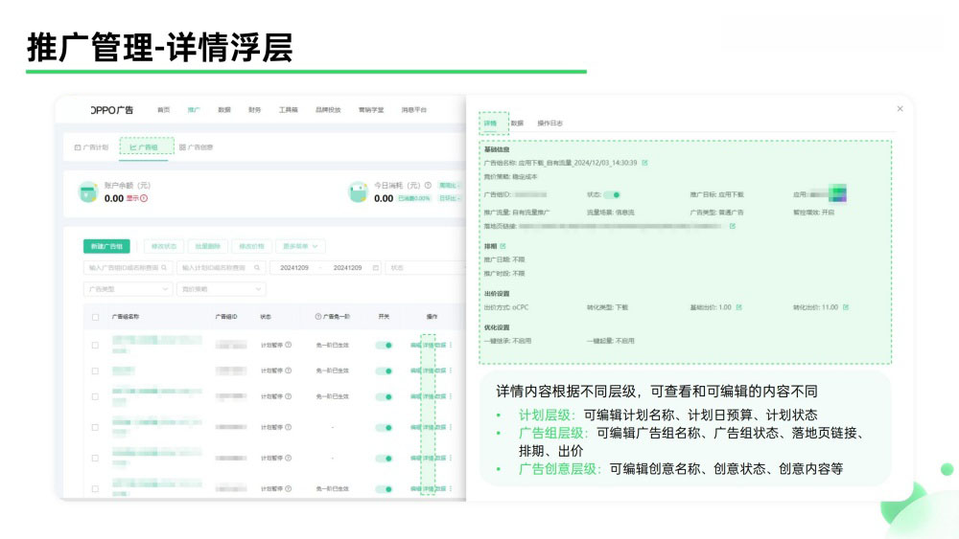Click the app thumbnail beside 应用 in details
The width and height of the screenshot is (959, 539).
point(837,193)
